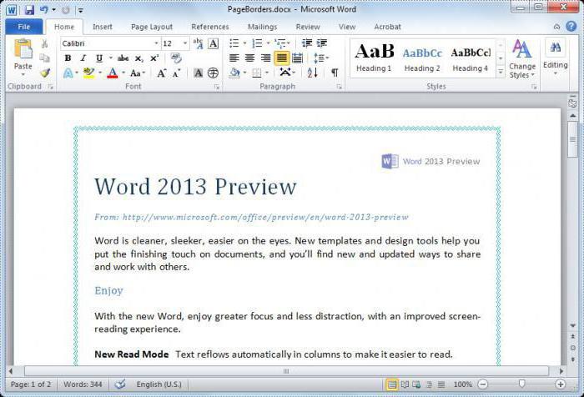Switch to the Review tab
This screenshot has width=584, height=397.
308,27
